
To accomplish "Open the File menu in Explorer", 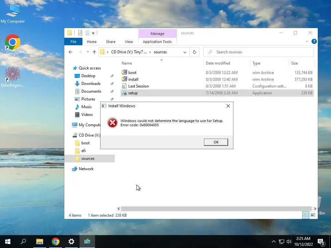I will coord(73,42).
